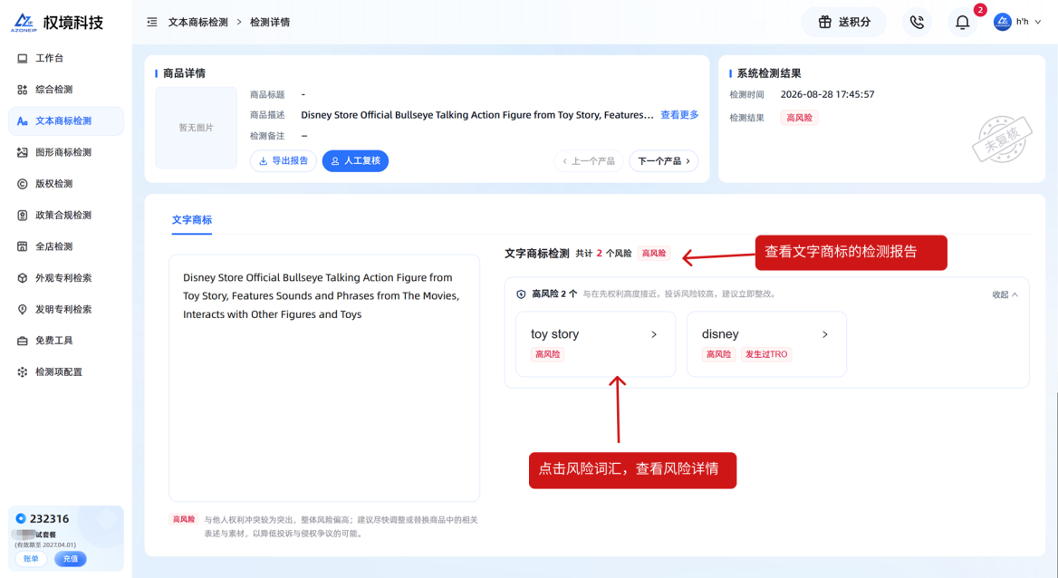Click the 人工复核 button
Image resolution: width=1058 pixels, height=578 pixels.
pos(355,160)
